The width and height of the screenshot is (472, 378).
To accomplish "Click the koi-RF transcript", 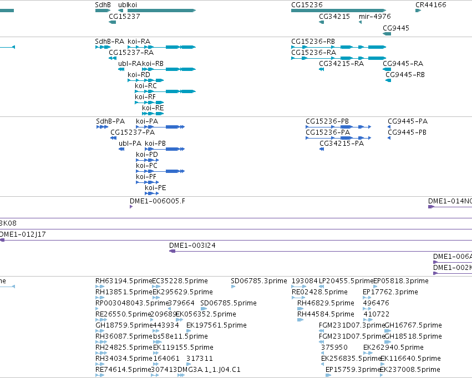I will click(x=149, y=103).
